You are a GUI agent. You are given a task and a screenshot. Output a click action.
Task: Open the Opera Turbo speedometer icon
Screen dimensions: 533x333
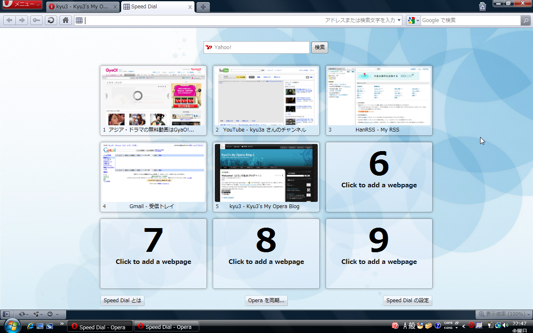(50, 314)
